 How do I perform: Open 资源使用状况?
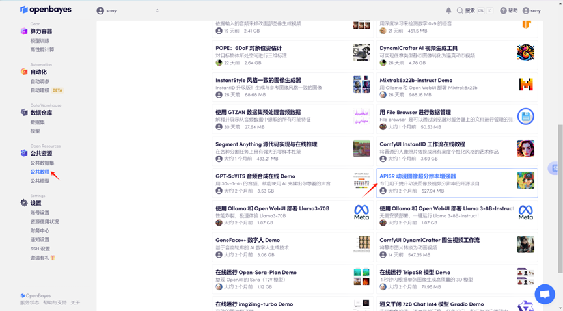[44, 222]
